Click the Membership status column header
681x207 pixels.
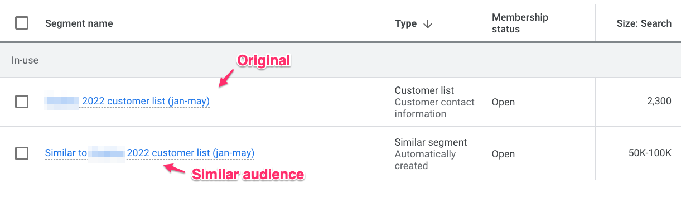[520, 23]
